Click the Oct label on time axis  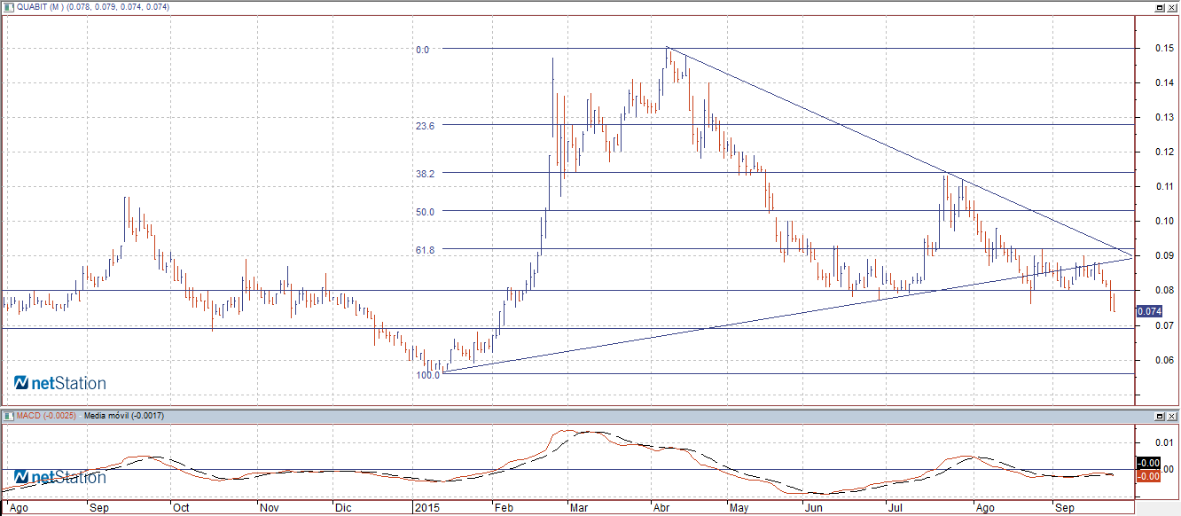pyautogui.click(x=181, y=509)
